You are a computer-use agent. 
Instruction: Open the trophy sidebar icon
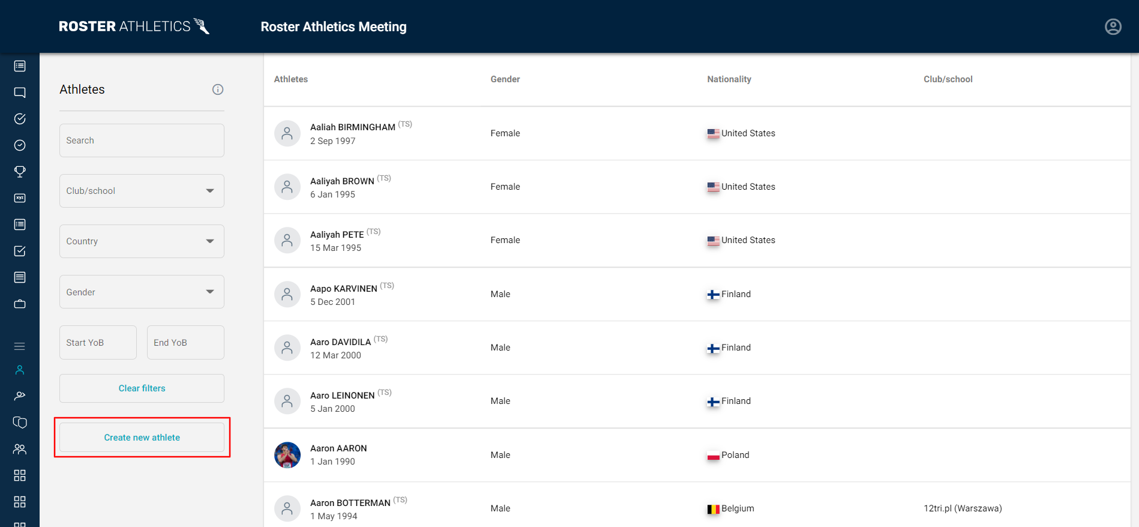[20, 172]
